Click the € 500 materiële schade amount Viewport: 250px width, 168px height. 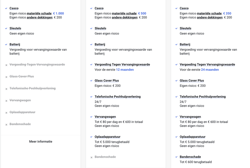[142, 13]
